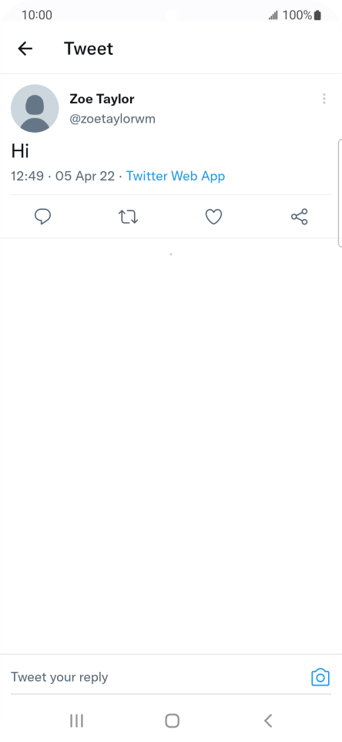This screenshot has width=342, height=742.
Task: Tap the tweet text Hi
Action: (x=20, y=151)
